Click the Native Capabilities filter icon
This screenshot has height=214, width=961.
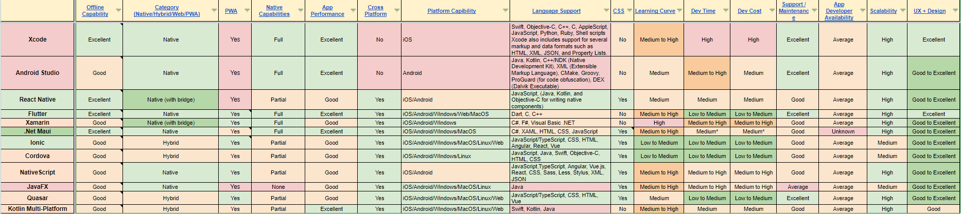pyautogui.click(x=301, y=11)
